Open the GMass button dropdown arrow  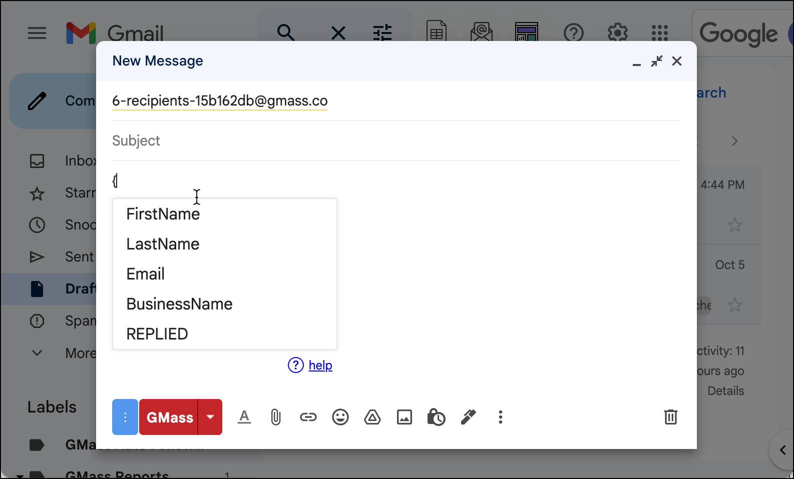pos(210,417)
